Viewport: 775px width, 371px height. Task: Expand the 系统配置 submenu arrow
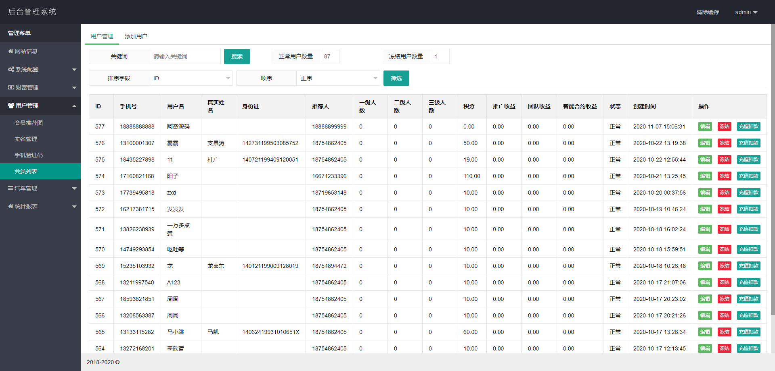pos(74,70)
